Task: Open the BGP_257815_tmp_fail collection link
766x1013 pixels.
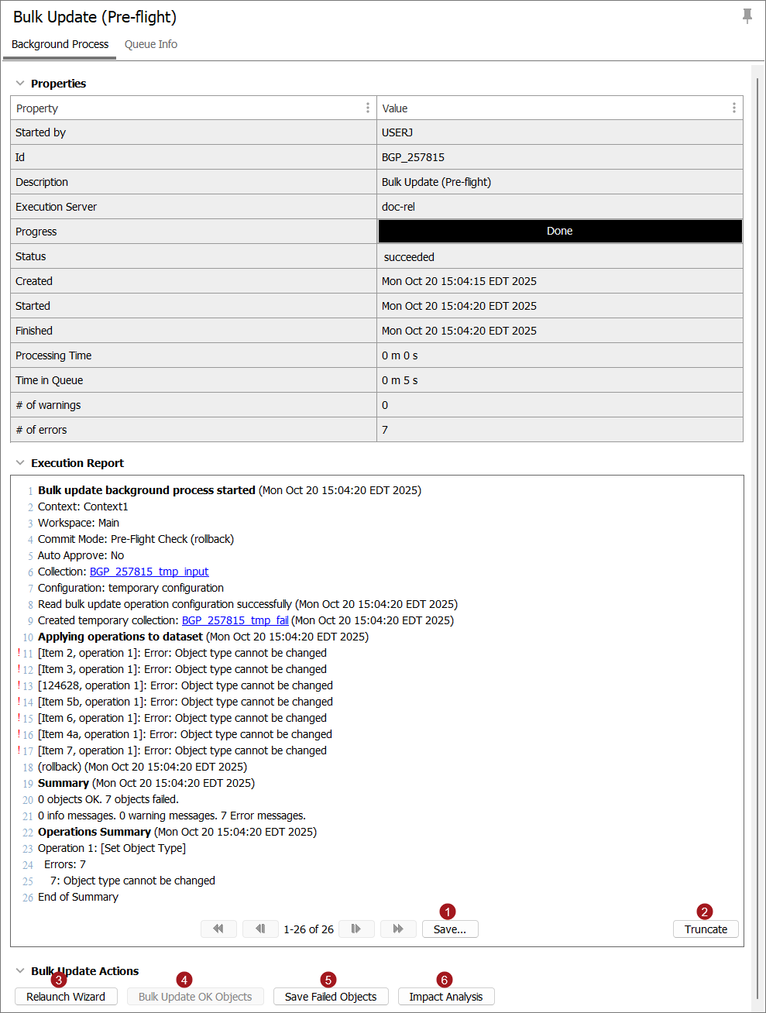Action: click(235, 620)
